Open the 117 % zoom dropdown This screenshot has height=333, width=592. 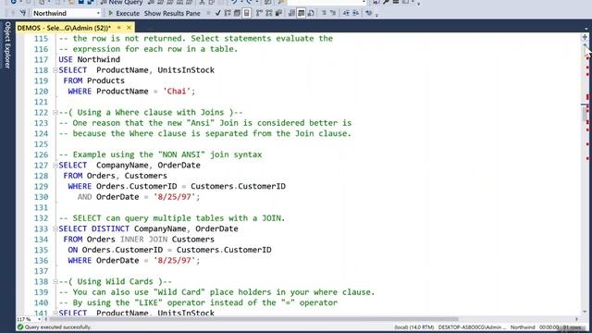(39, 319)
